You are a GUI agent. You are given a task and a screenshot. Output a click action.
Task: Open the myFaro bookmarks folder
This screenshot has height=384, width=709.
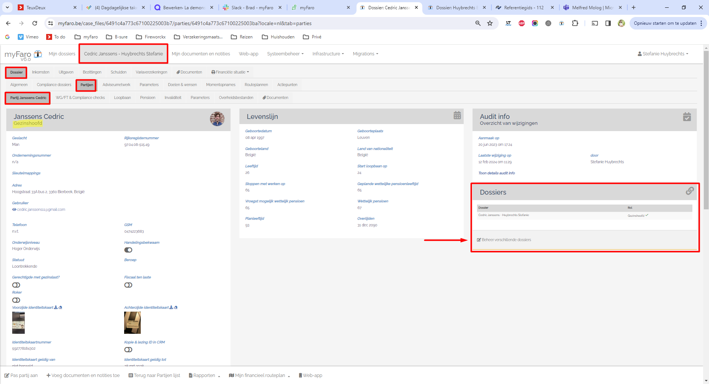point(86,37)
